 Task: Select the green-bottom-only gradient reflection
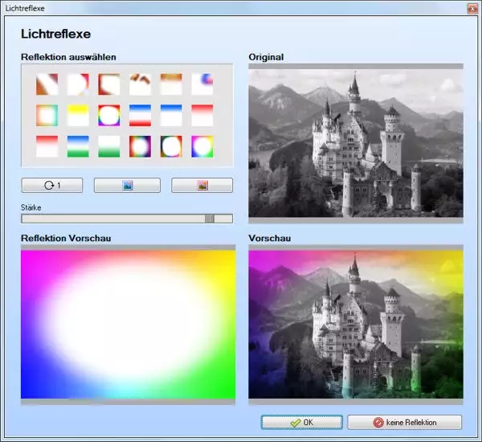(x=108, y=146)
